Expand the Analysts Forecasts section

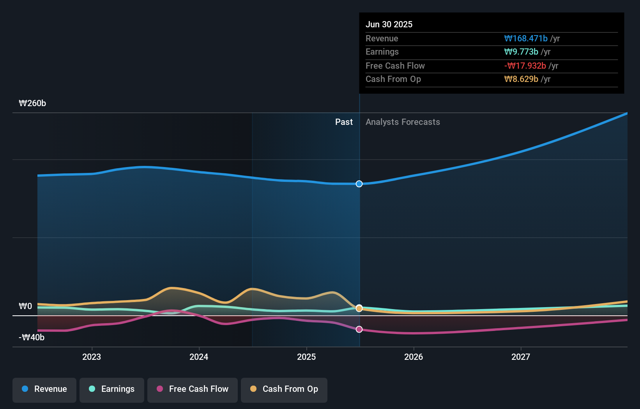(403, 122)
